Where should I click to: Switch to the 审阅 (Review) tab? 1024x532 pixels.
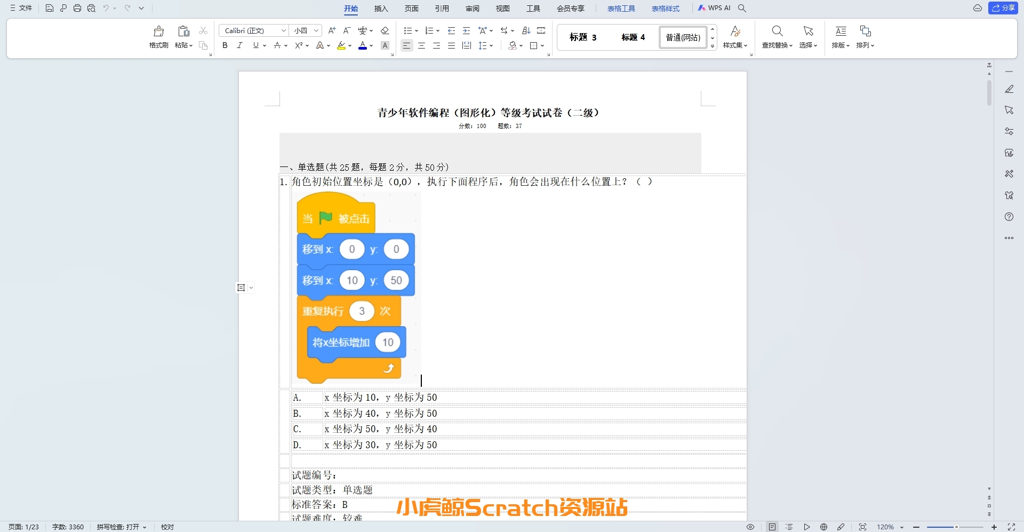coord(472,9)
